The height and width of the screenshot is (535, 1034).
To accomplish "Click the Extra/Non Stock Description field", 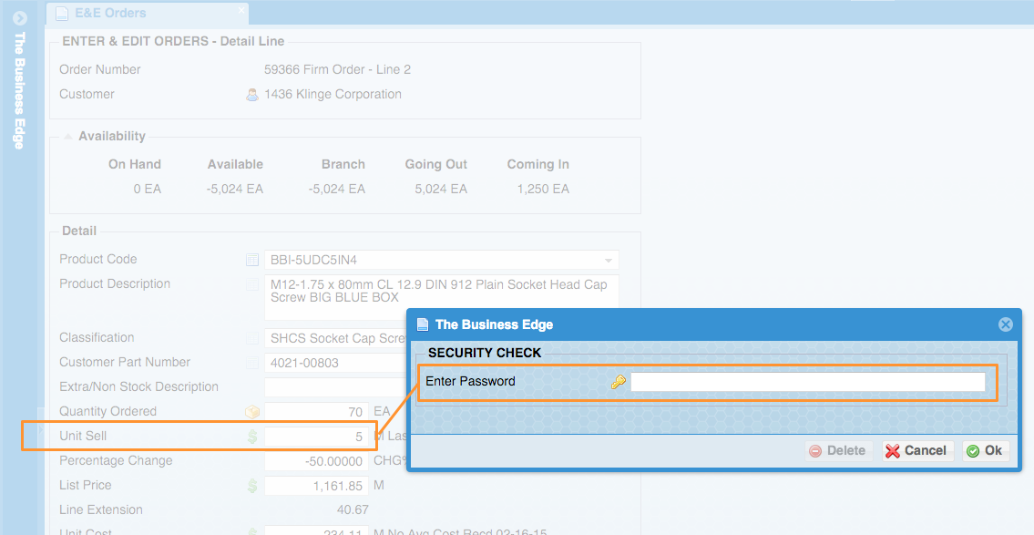I will (335, 387).
